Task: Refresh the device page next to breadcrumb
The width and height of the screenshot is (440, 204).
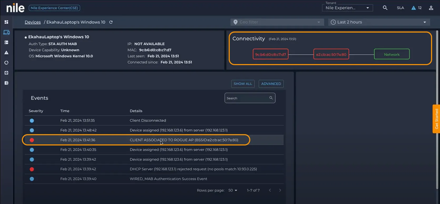Action: click(x=111, y=22)
